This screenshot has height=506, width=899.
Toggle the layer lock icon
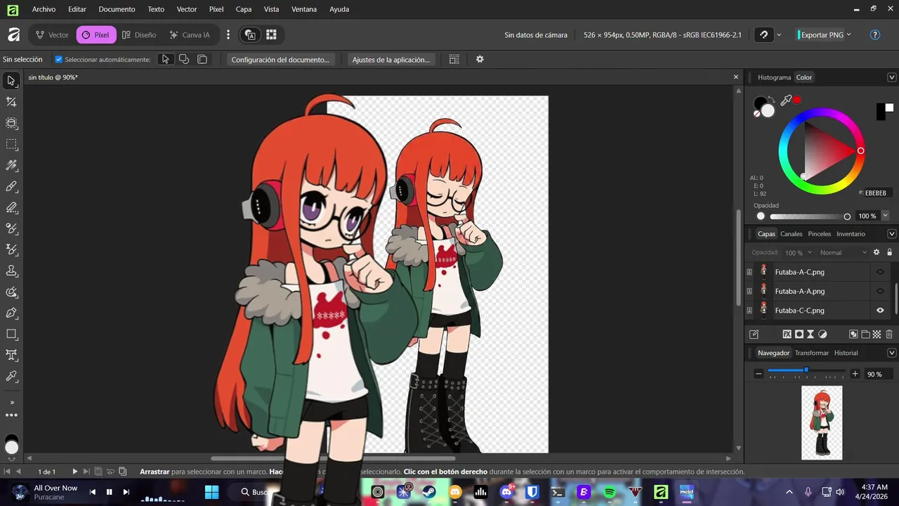889,252
